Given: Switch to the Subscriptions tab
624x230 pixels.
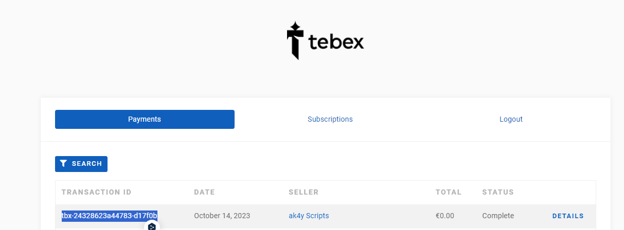Looking at the screenshot, I should 330,119.
